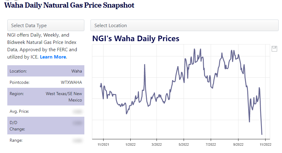
Task: Select the 9/2022 x-axis tick label
Action: pyautogui.click(x=238, y=144)
